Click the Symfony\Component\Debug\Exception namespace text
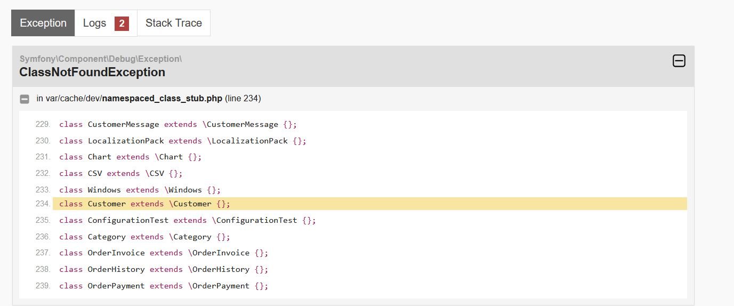Image resolution: width=734 pixels, height=306 pixels. (101, 59)
